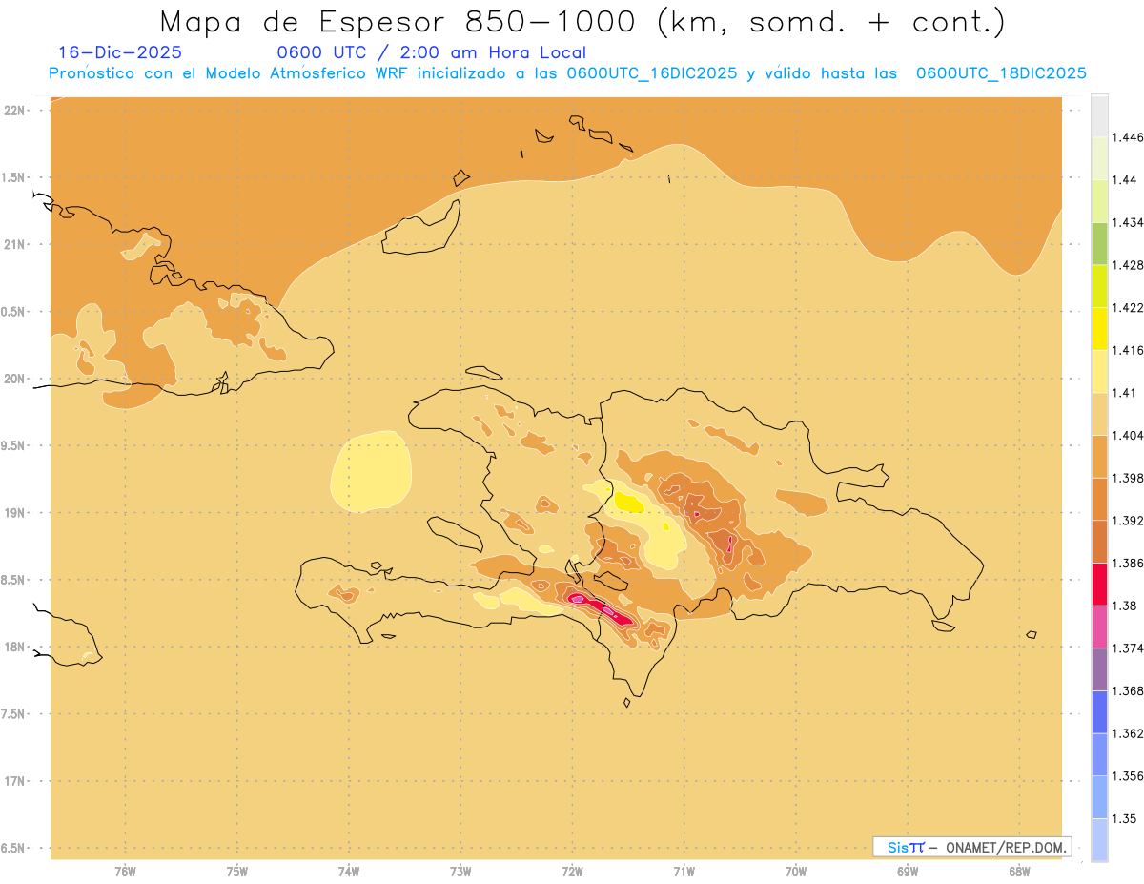
Task: Click the colorbar value "1.362"
Action: [1128, 733]
